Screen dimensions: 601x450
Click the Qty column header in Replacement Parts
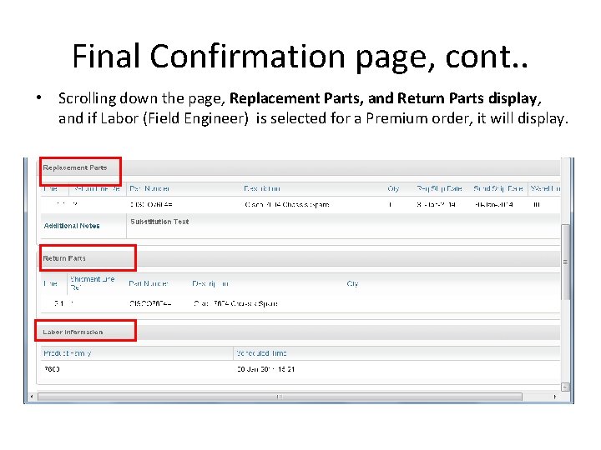[x=393, y=188]
